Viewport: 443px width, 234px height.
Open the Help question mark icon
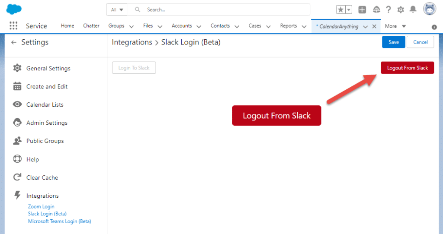click(x=388, y=9)
